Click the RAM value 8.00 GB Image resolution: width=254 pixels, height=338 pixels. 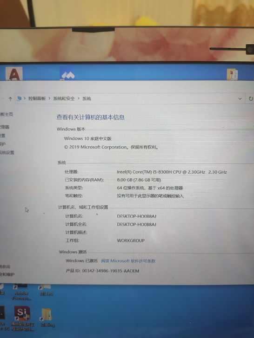[139, 180]
